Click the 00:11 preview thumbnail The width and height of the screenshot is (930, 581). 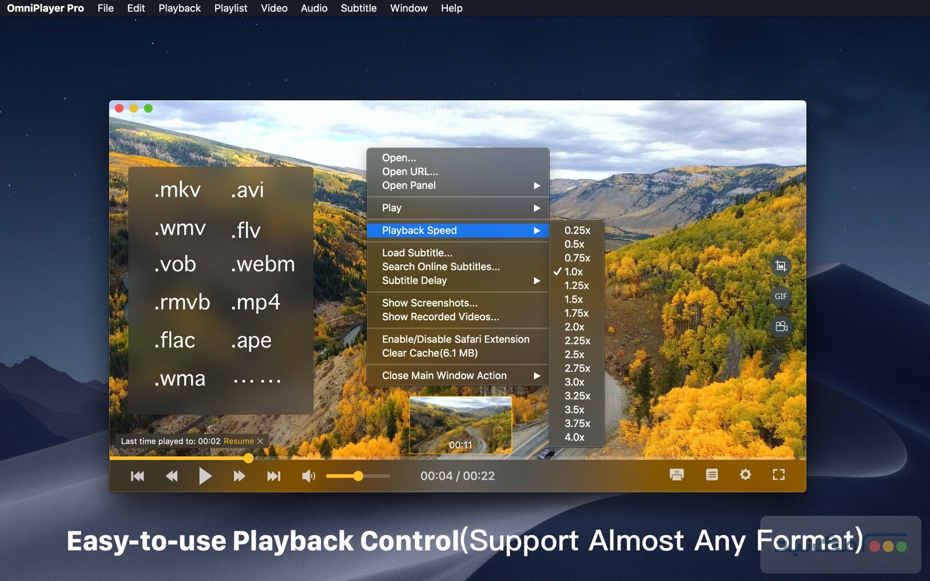[x=460, y=425]
